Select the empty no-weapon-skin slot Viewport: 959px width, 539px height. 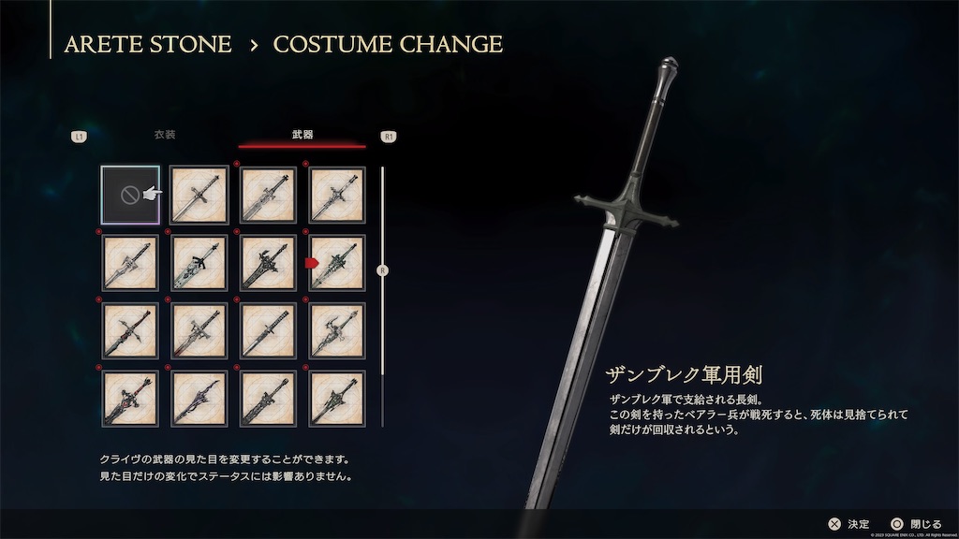point(130,195)
